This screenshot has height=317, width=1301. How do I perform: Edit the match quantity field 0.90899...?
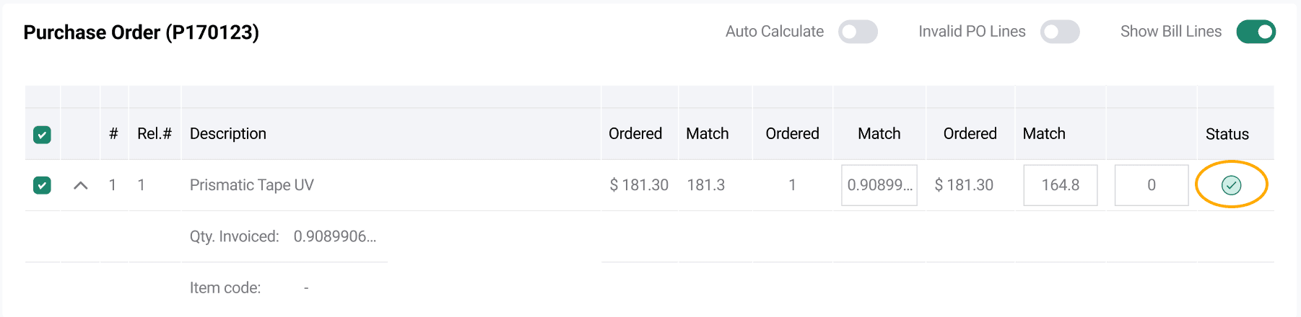[879, 185]
